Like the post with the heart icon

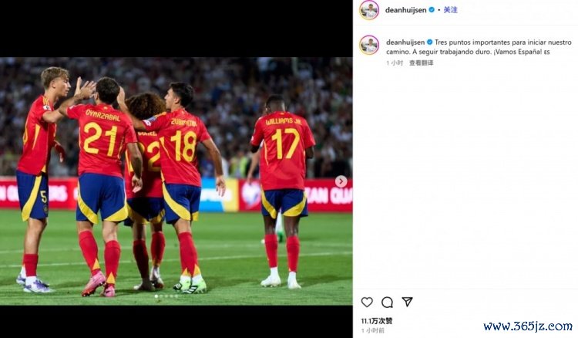pyautogui.click(x=367, y=303)
